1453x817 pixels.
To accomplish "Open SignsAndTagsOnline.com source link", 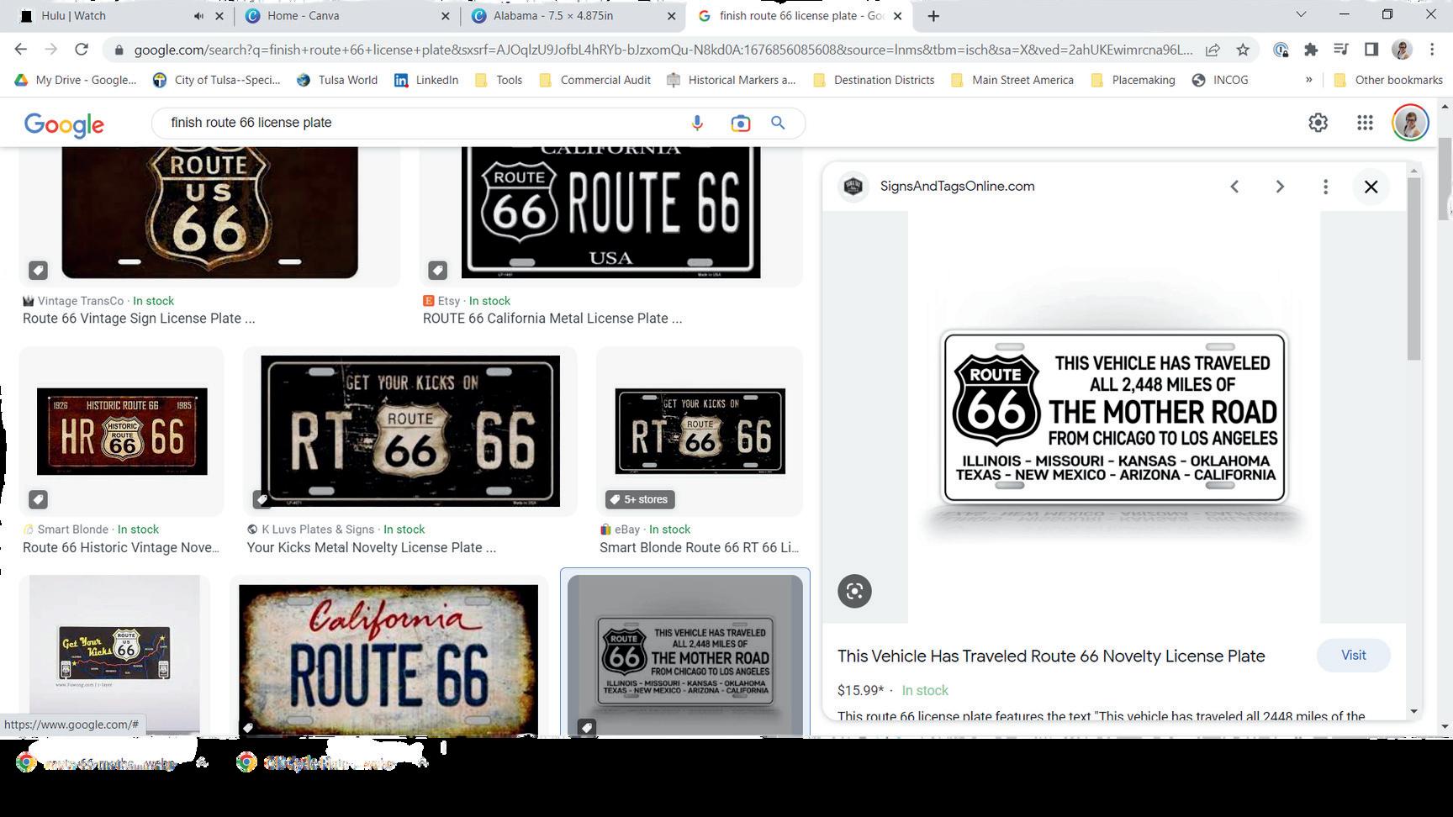I will click(957, 187).
